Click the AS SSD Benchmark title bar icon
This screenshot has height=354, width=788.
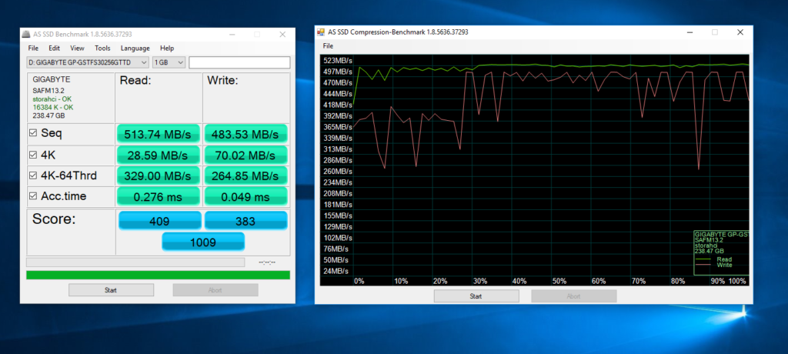coord(27,34)
